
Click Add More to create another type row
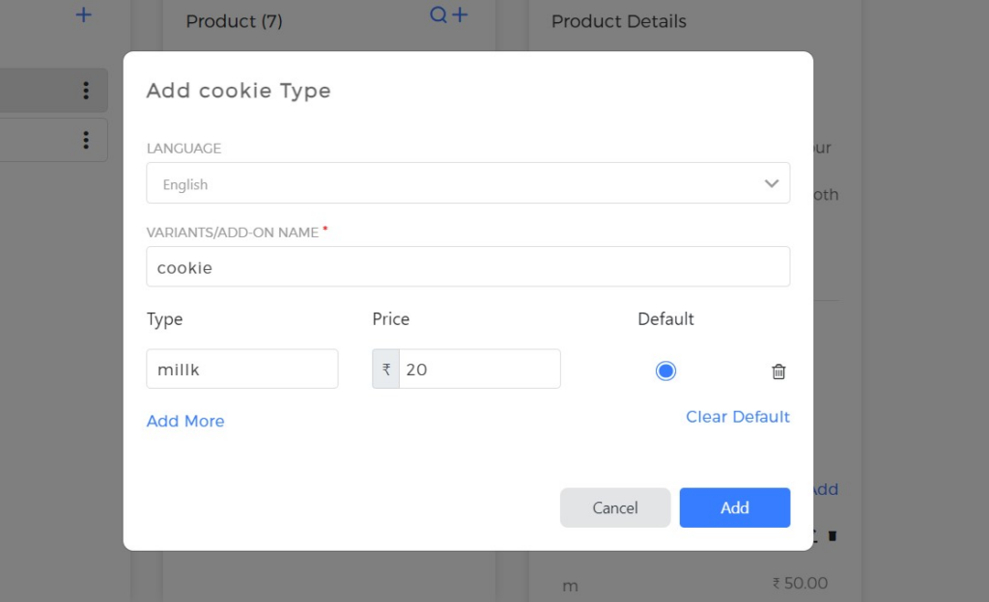185,421
